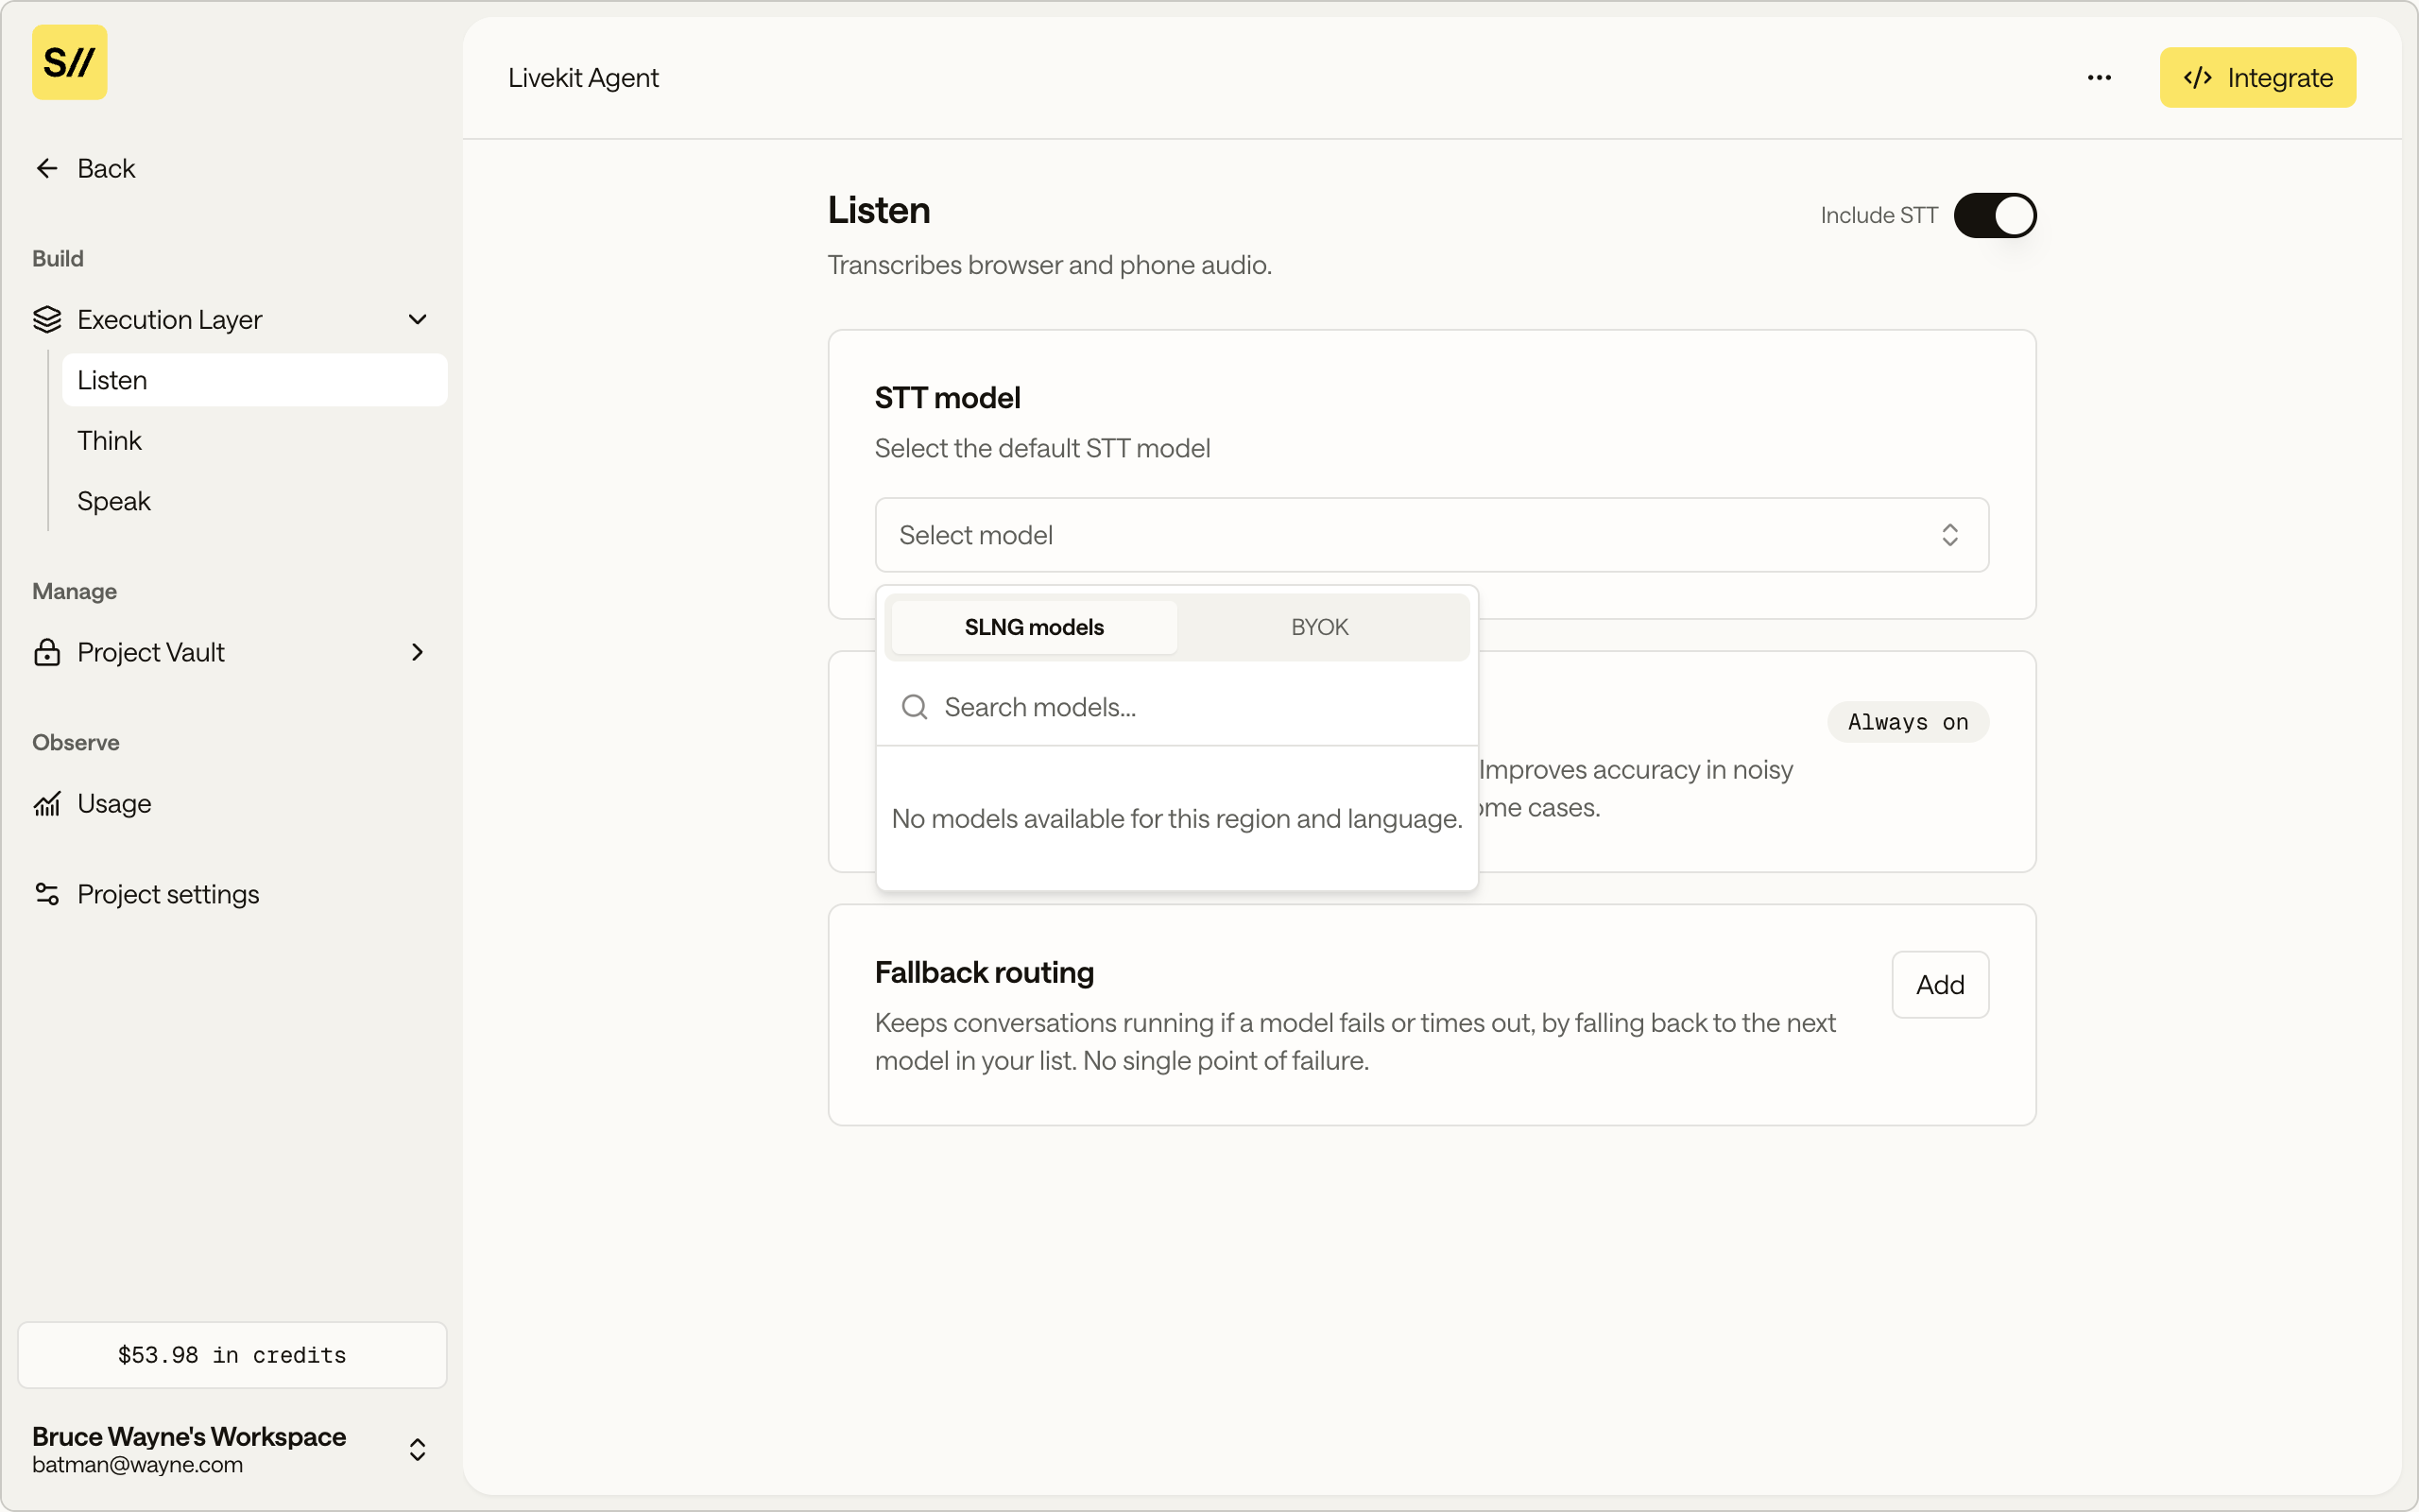This screenshot has width=2419, height=1512.
Task: Click the Usage chart icon
Action: [47, 803]
